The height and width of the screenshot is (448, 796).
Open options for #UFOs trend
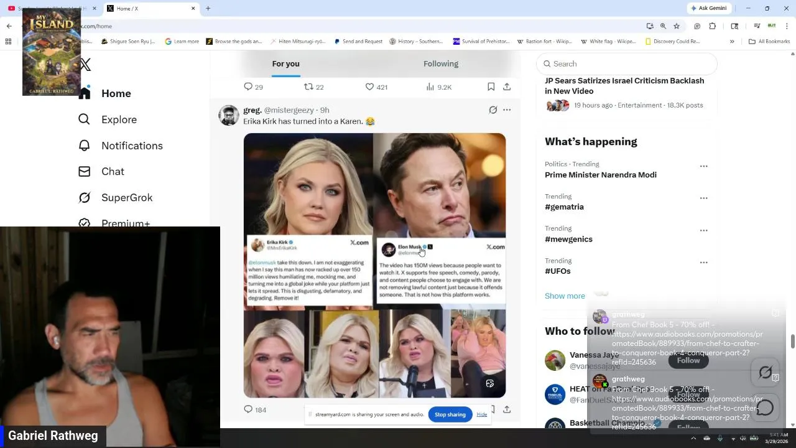pos(704,263)
